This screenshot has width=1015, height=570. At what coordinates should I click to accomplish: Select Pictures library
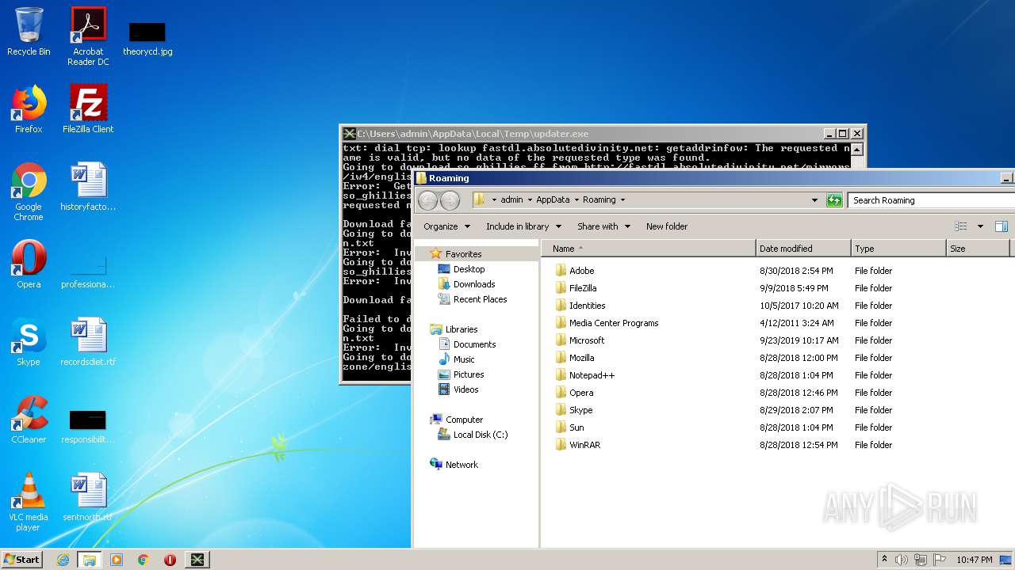(469, 374)
